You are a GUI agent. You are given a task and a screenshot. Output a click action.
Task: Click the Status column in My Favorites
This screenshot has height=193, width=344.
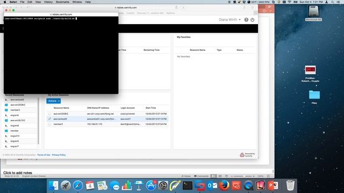[240, 50]
